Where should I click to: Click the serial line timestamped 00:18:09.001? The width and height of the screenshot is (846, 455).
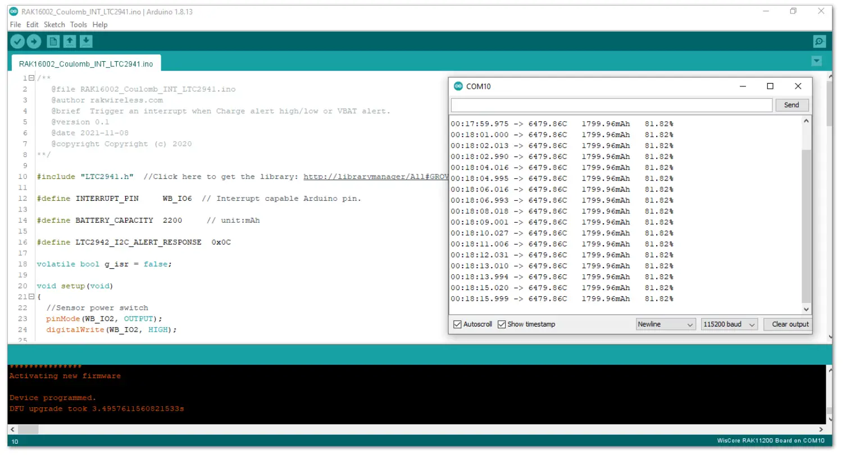click(x=562, y=222)
